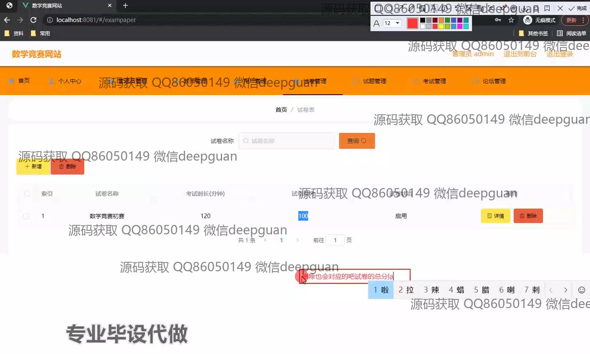This screenshot has width=590, height=354.
Task: Reload the current page
Action: [34, 20]
